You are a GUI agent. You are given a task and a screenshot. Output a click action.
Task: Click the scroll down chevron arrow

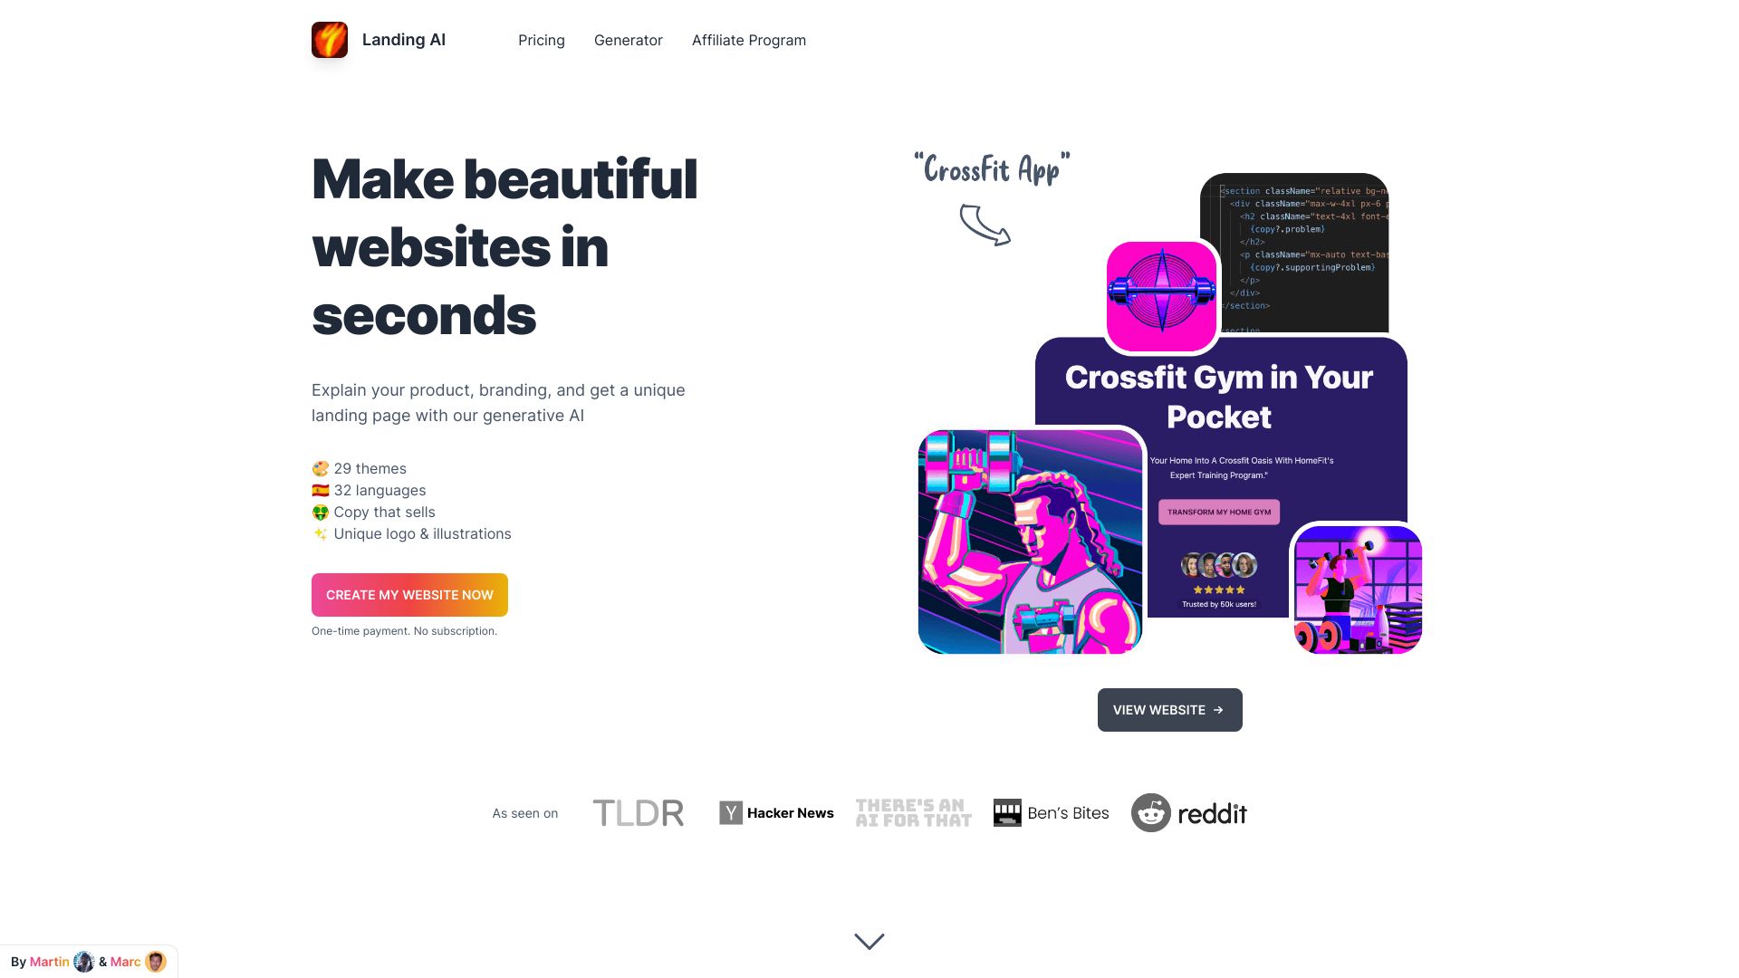click(869, 940)
